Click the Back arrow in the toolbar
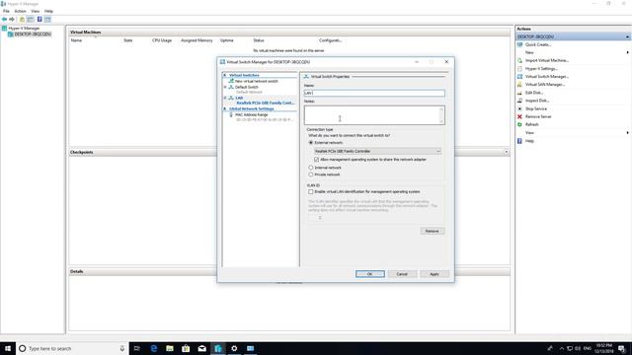This screenshot has height=355, width=632. pos(4,20)
